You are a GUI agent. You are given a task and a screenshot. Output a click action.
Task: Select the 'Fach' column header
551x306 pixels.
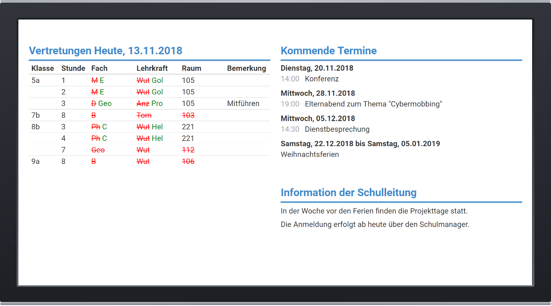click(99, 69)
